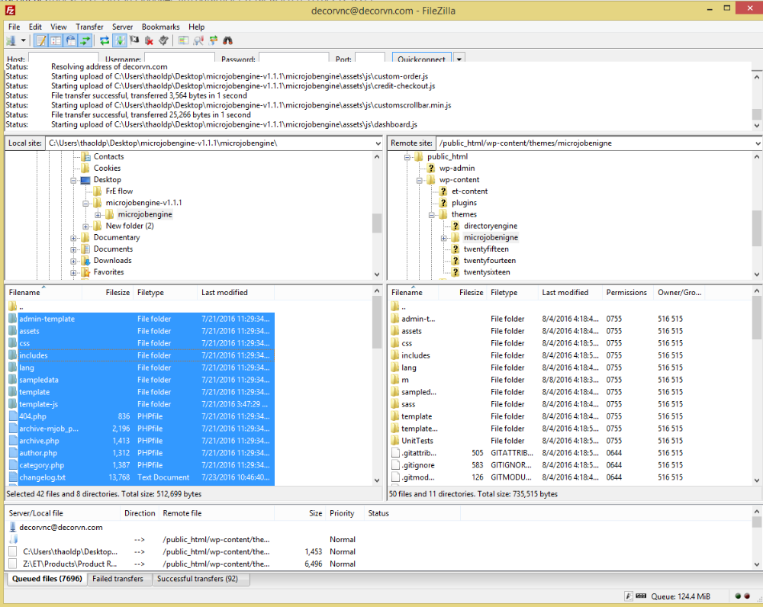Click the Cancel current operation icon

[x=134, y=40]
